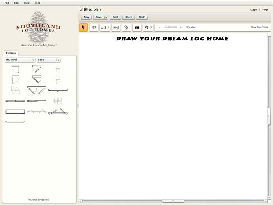Viewport: 273px width, 205px height.
Task: Select the arrow pointer tool
Action: [x=83, y=27]
